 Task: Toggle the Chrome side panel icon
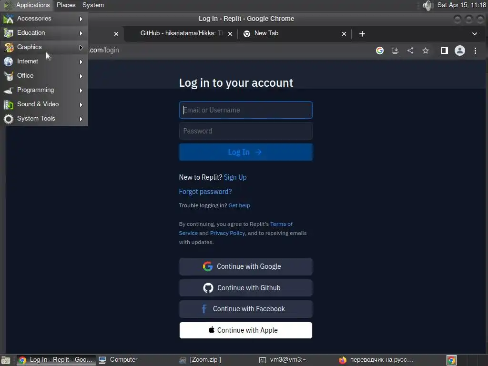[445, 51]
